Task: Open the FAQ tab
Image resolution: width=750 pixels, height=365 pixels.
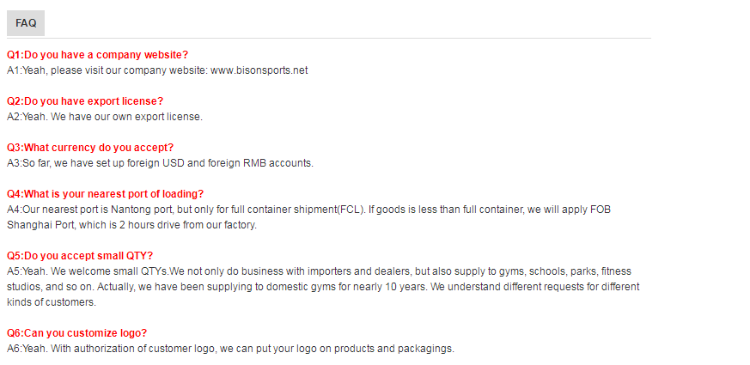Action: pyautogui.click(x=26, y=23)
